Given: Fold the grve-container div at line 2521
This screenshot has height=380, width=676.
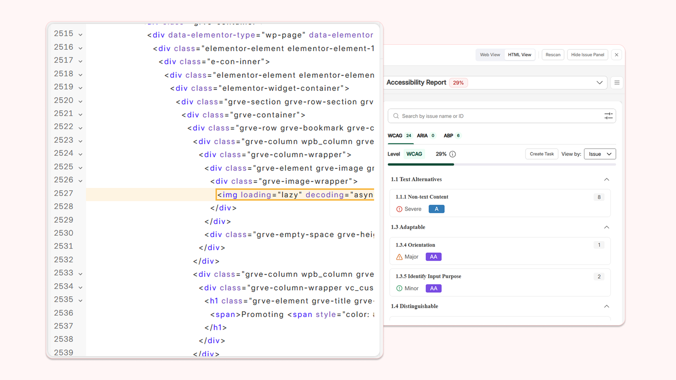Looking at the screenshot, I should (x=81, y=114).
